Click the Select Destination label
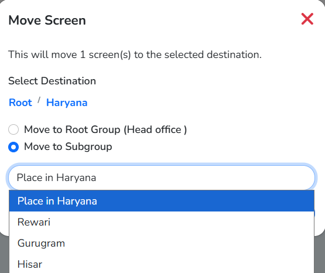The height and width of the screenshot is (273, 325). (x=52, y=81)
